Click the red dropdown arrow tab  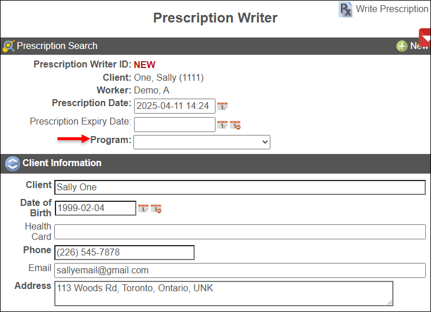click(x=425, y=38)
